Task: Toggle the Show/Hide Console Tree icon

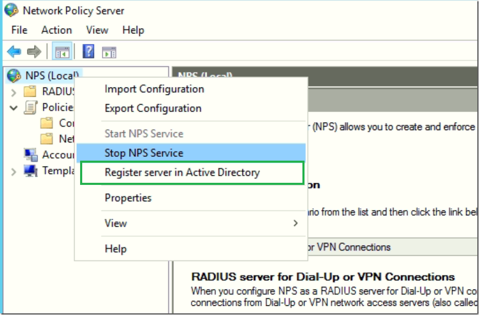Action: [x=62, y=51]
